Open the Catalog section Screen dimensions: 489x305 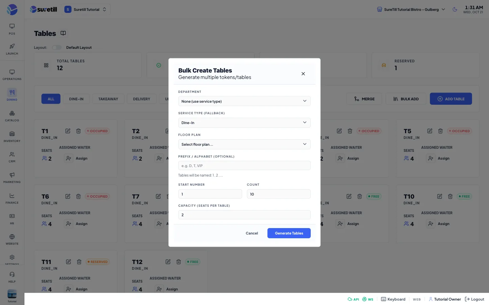click(x=12, y=116)
